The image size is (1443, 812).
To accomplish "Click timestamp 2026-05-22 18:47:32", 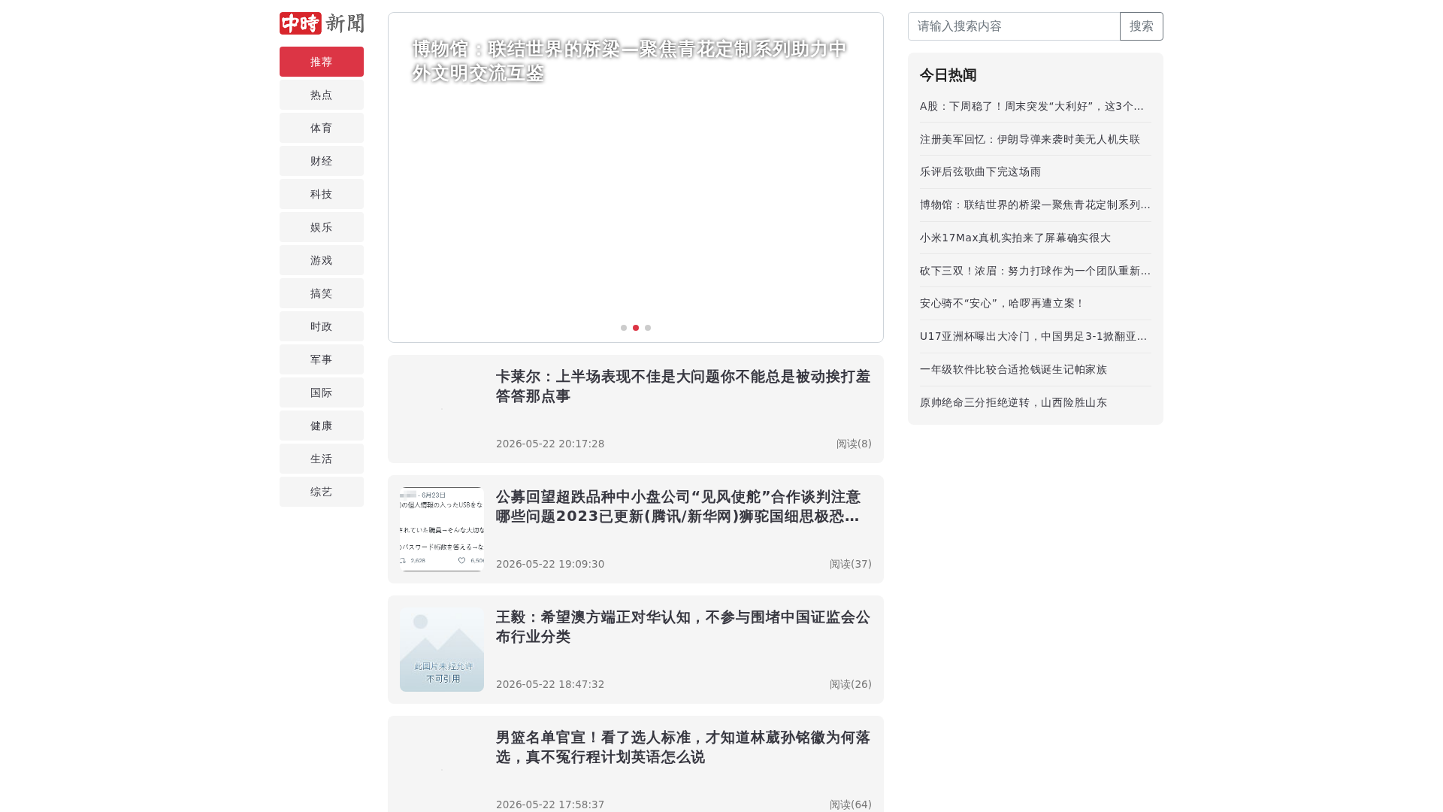I will click(x=550, y=684).
